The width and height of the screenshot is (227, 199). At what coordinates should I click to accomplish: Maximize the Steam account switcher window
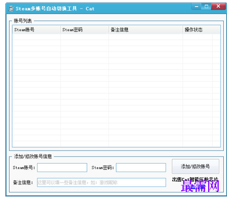click(206, 6)
